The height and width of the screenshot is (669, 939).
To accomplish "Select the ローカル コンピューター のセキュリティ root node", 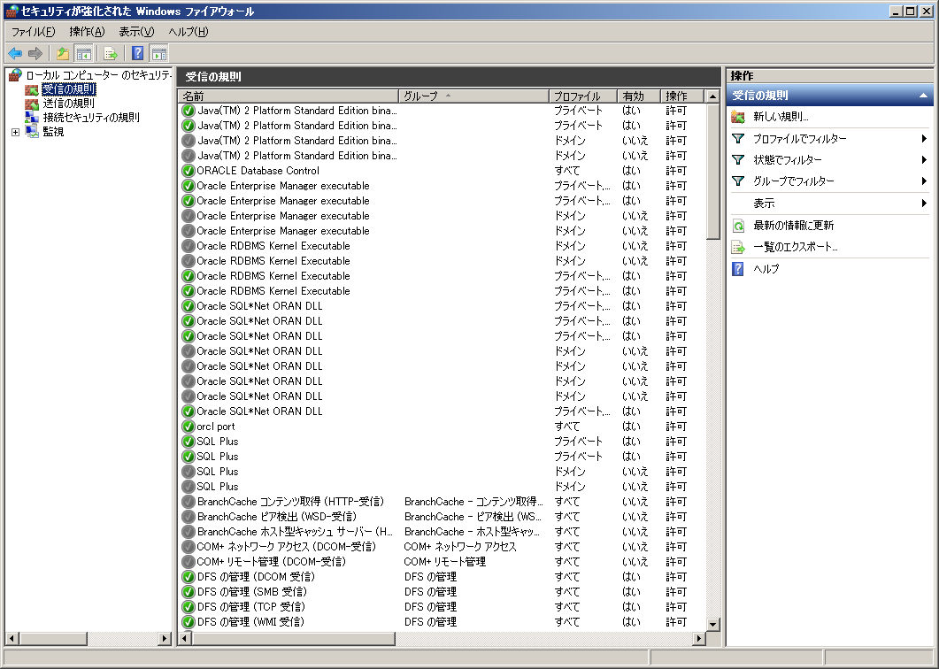I will (x=99, y=75).
